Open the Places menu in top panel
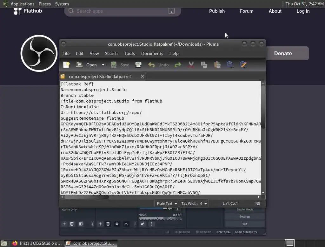The height and width of the screenshot is (247, 325). tap(44, 4)
